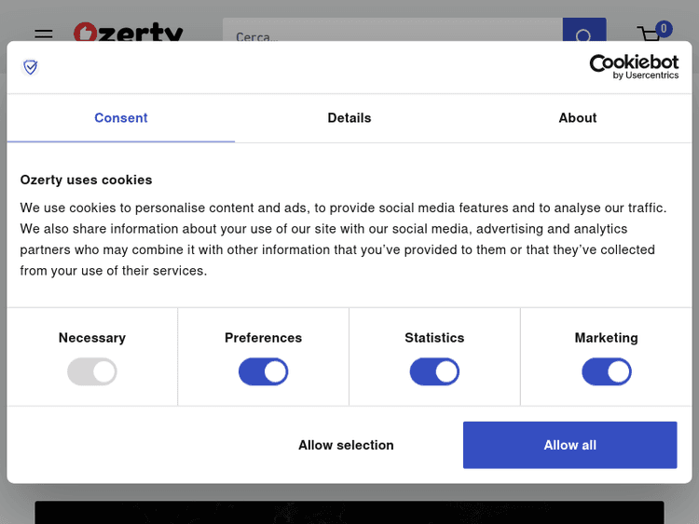699x524 pixels.
Task: Select the Consent tab
Action: (x=120, y=118)
